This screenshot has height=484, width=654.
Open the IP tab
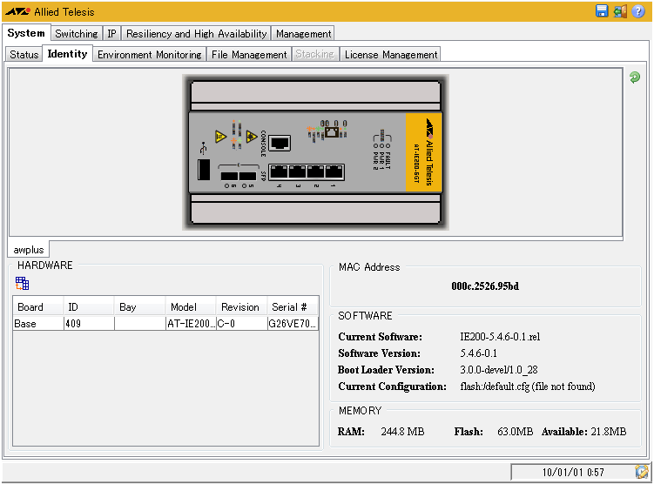click(x=112, y=34)
